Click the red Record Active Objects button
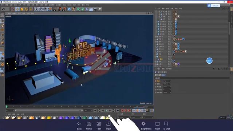This screenshot has width=233, height=131. click(122, 111)
